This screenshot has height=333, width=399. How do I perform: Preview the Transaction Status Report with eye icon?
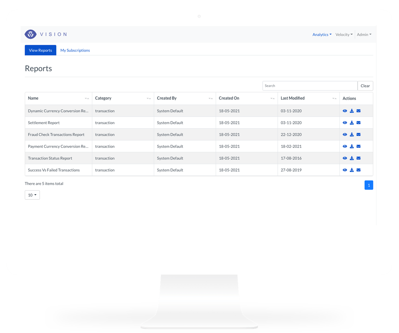(345, 158)
